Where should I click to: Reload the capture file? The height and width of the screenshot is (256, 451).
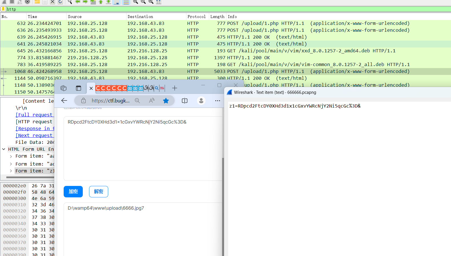[60, 2]
